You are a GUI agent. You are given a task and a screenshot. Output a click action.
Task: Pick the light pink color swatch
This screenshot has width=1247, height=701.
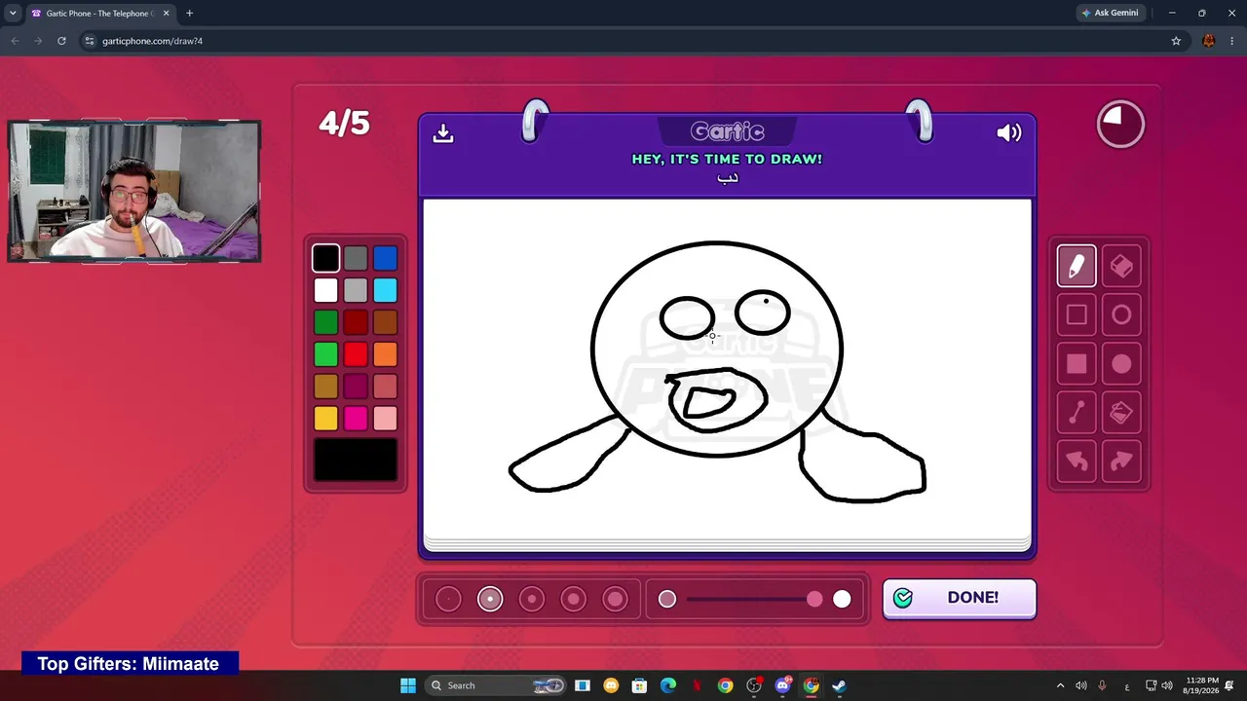tap(385, 419)
